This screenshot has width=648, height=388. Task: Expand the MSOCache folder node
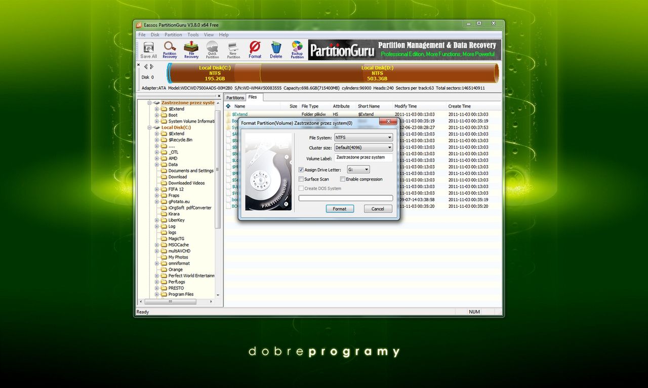click(x=157, y=245)
